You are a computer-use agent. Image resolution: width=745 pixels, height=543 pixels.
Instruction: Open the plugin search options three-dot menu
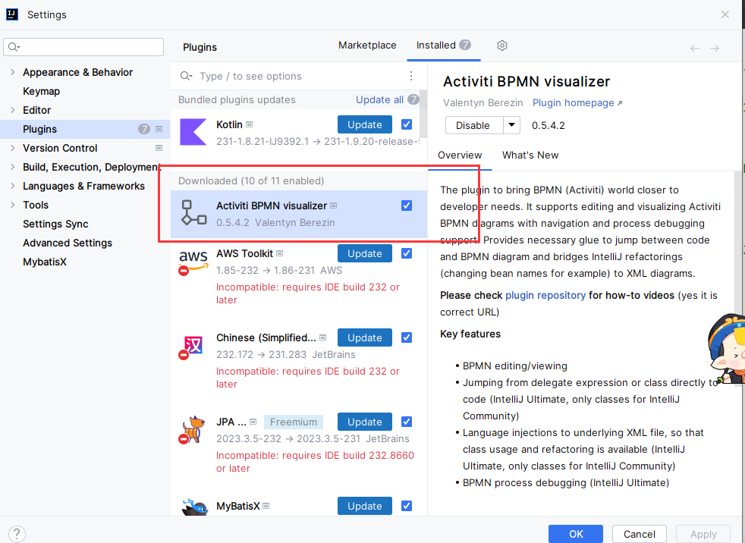(411, 76)
